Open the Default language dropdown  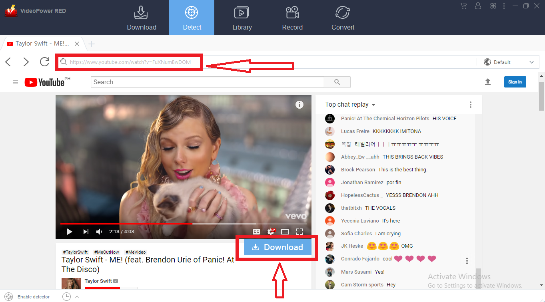tap(508, 62)
